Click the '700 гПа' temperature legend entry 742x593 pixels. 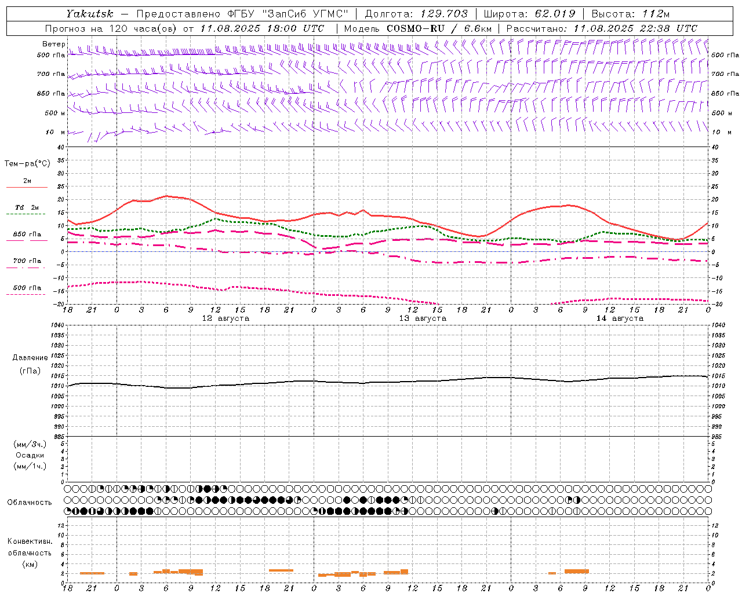pyautogui.click(x=27, y=261)
